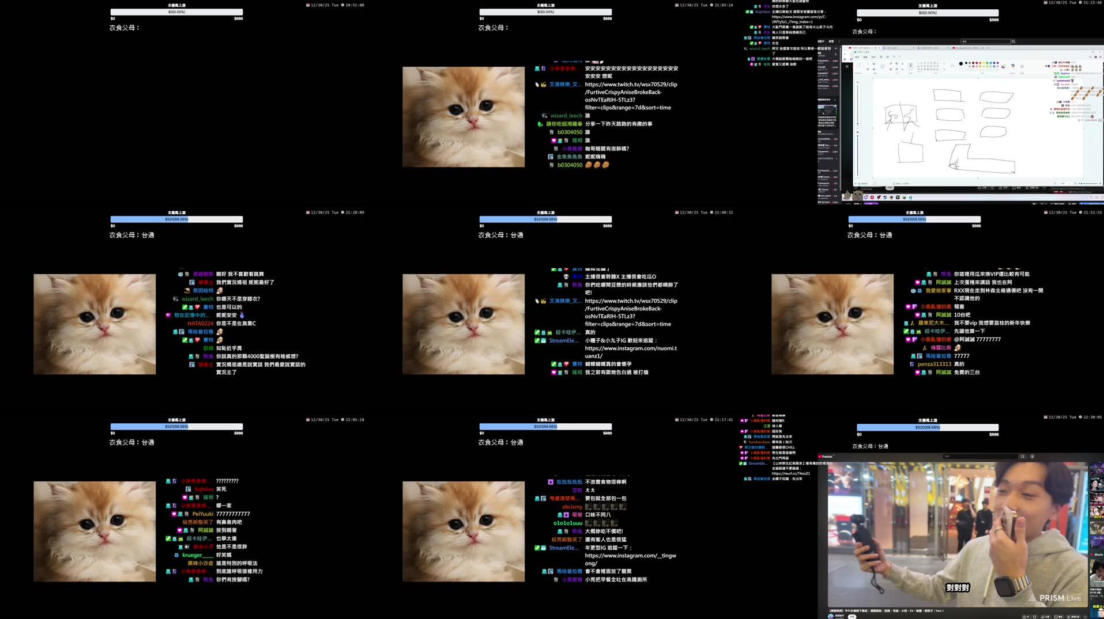This screenshot has height=619, width=1104.
Task: Open the browser tab list chevron
Action: point(987,48)
